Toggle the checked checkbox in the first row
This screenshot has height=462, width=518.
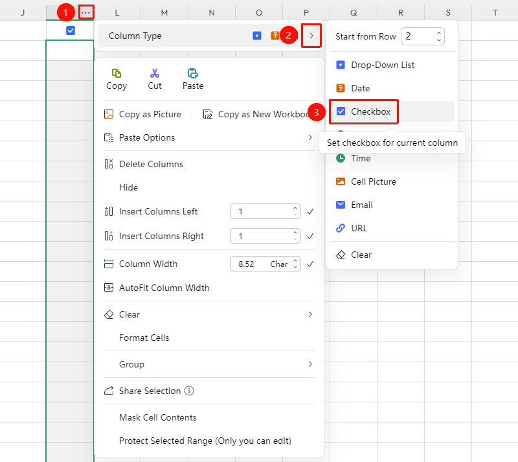click(x=71, y=30)
